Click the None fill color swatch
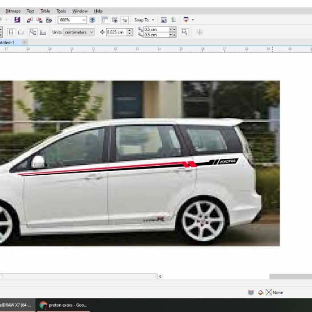The image size is (312, 312). [269, 292]
